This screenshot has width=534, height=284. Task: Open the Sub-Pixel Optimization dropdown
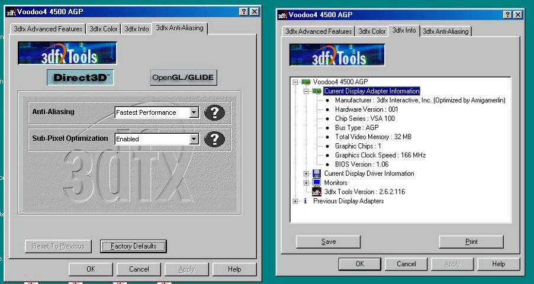[194, 139]
